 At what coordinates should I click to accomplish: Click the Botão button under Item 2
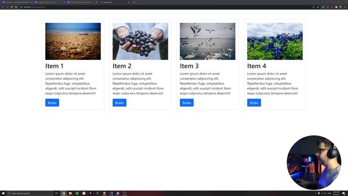(x=120, y=103)
